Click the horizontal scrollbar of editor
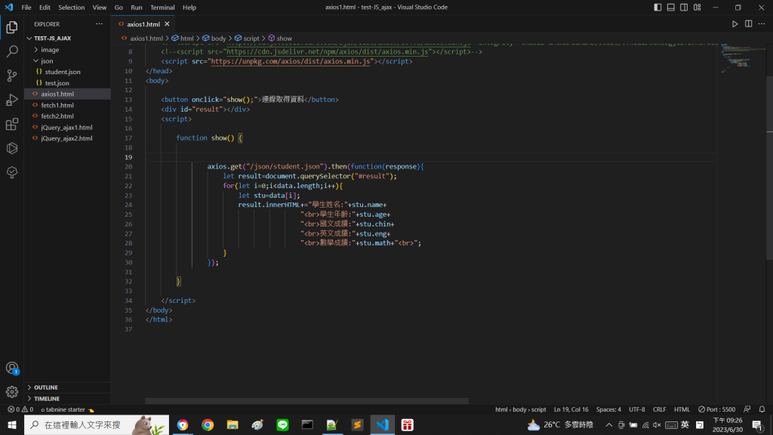 [306, 401]
